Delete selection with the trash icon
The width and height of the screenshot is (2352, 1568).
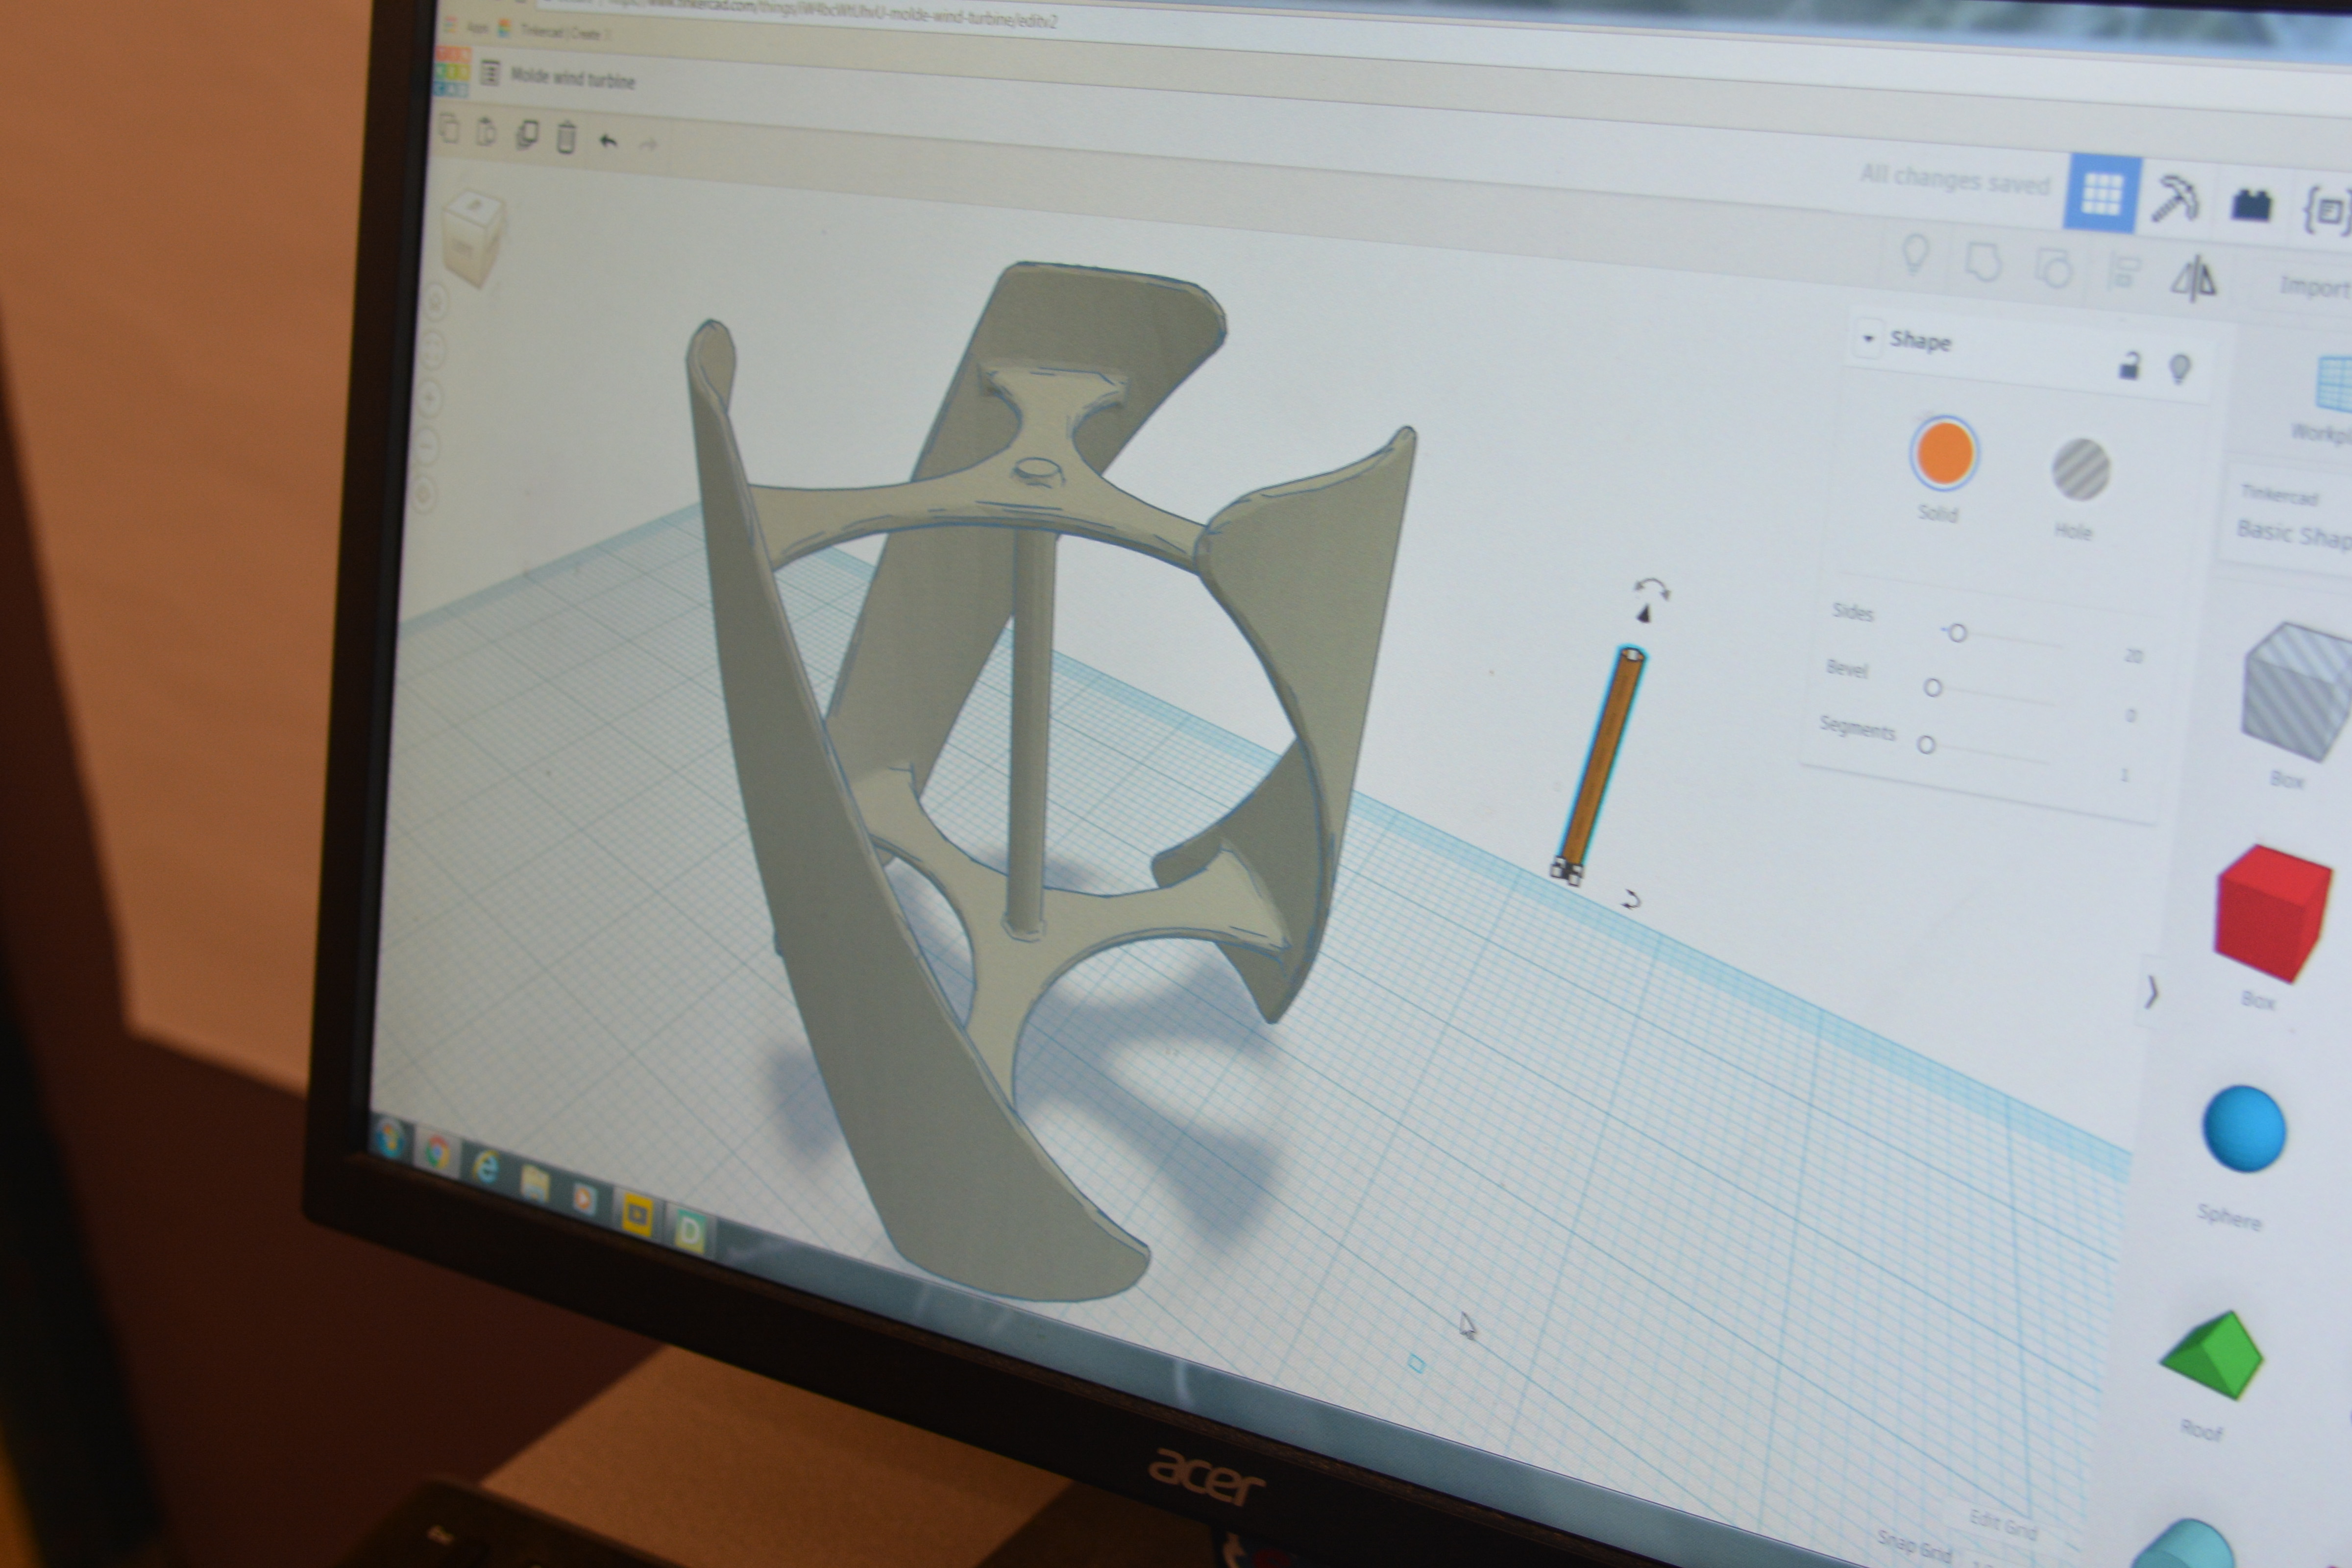tap(566, 137)
